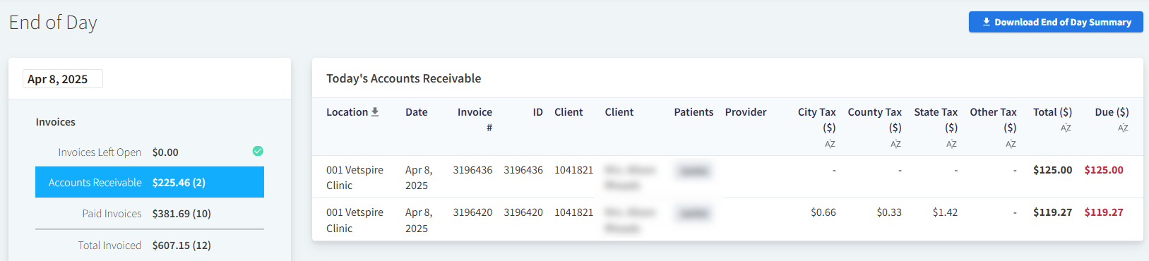Click the Date column header
The image size is (1149, 261).
(x=417, y=112)
